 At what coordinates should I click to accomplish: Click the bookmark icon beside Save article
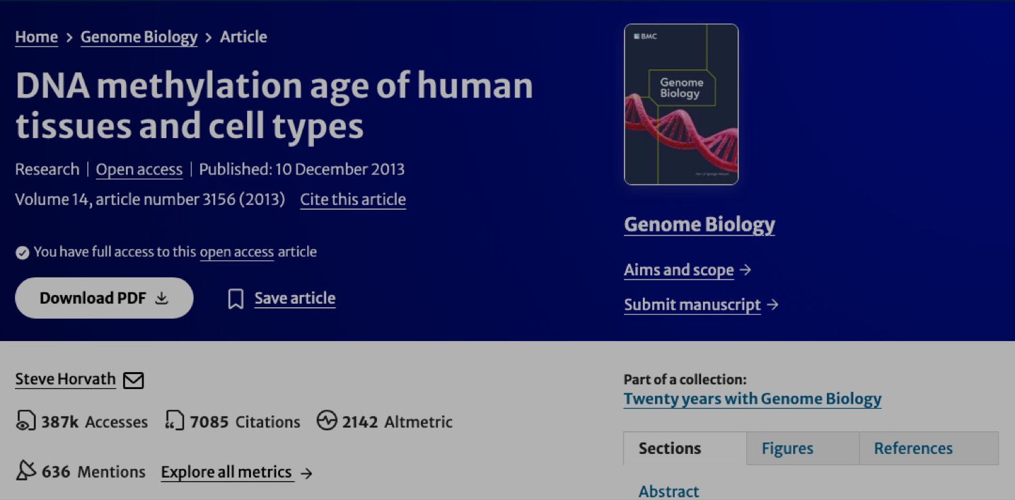(235, 299)
